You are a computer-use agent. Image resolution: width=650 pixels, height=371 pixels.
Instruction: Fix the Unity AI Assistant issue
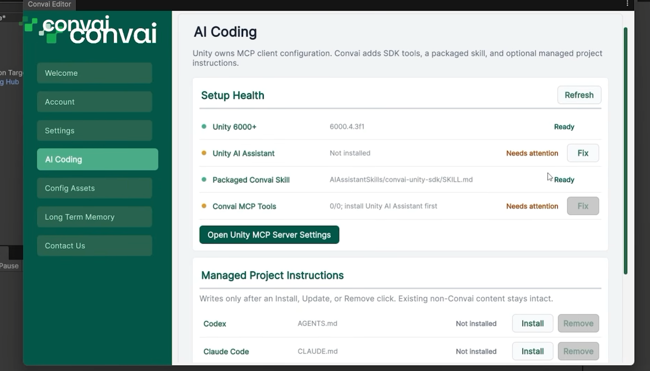[583, 153]
